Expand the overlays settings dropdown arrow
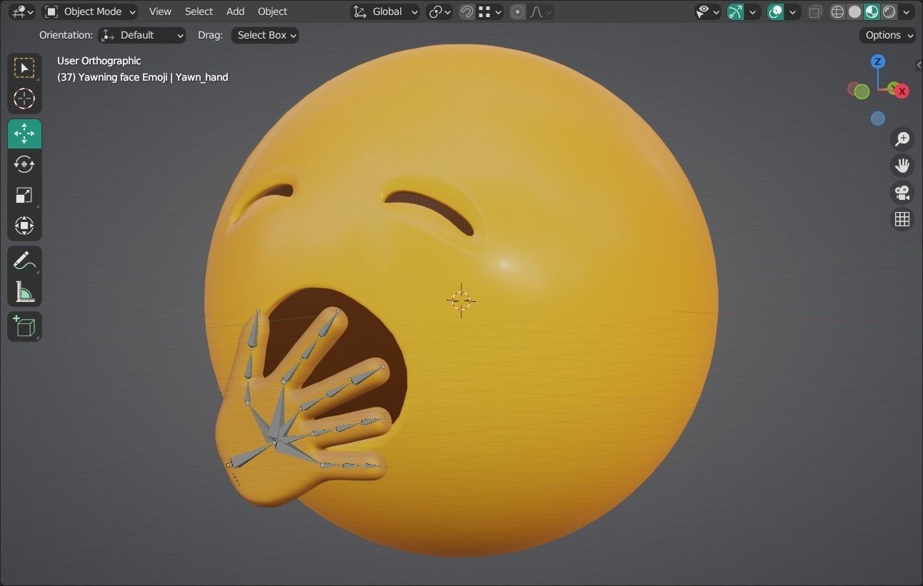The image size is (923, 586). pos(792,11)
